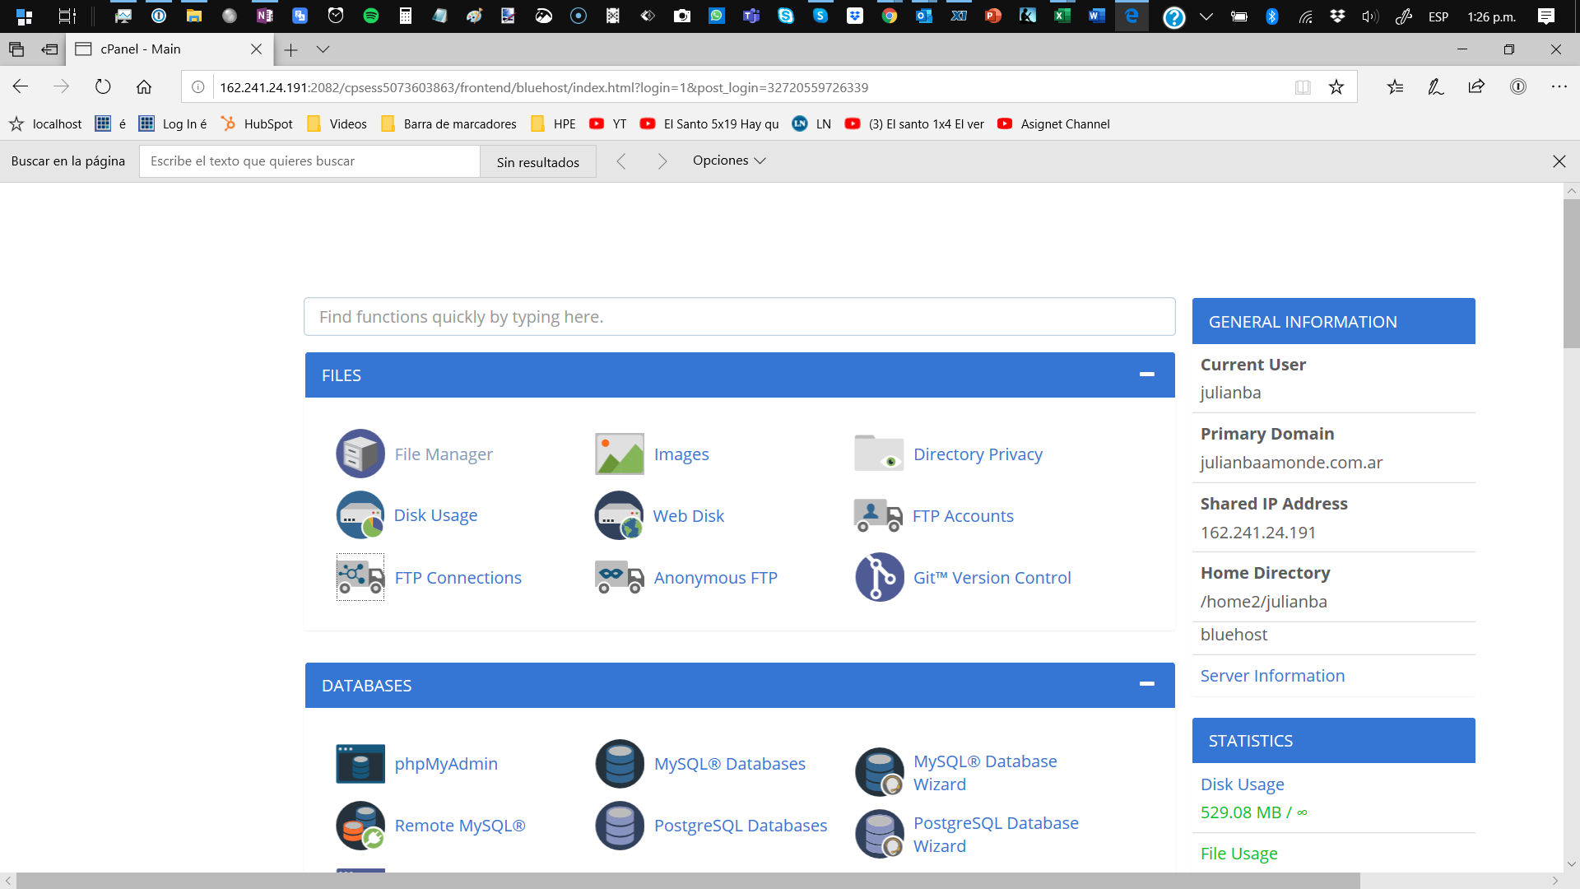
Task: Open a new browser tab
Action: [x=290, y=49]
